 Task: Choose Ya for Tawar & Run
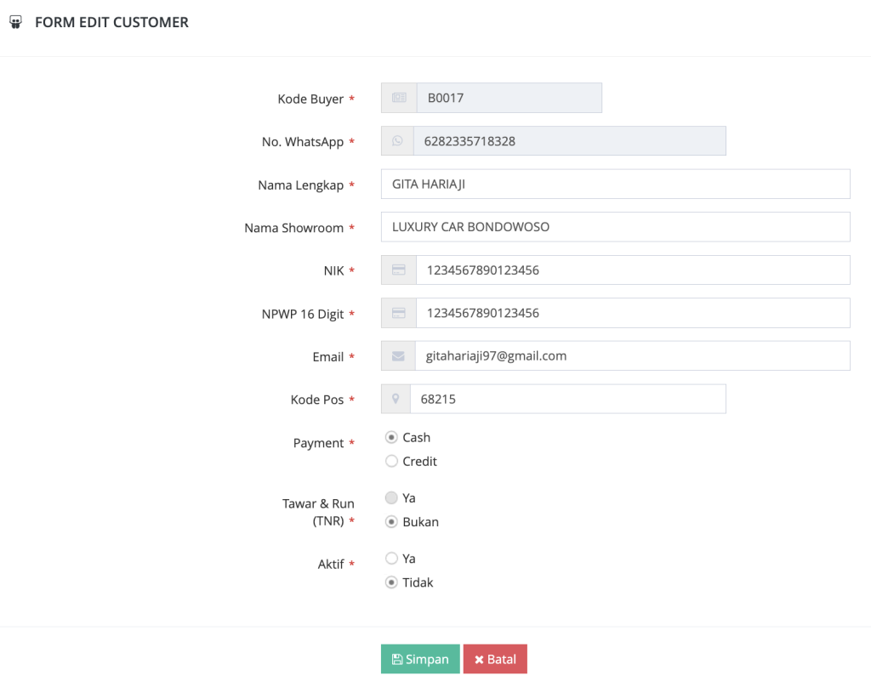click(391, 498)
